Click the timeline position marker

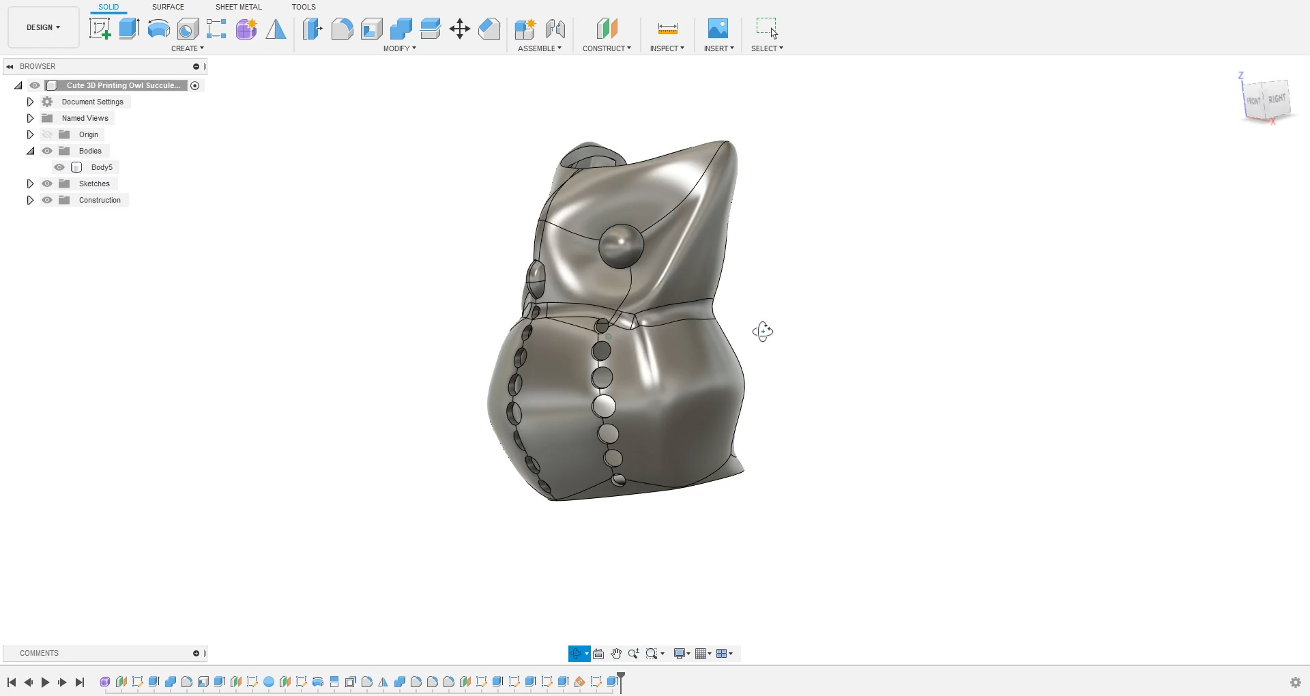tap(621, 682)
